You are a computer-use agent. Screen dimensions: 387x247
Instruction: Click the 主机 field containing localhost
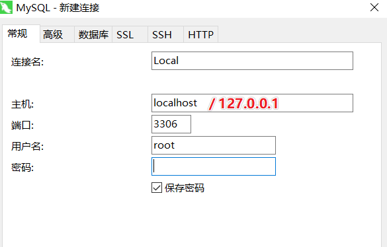click(252, 103)
